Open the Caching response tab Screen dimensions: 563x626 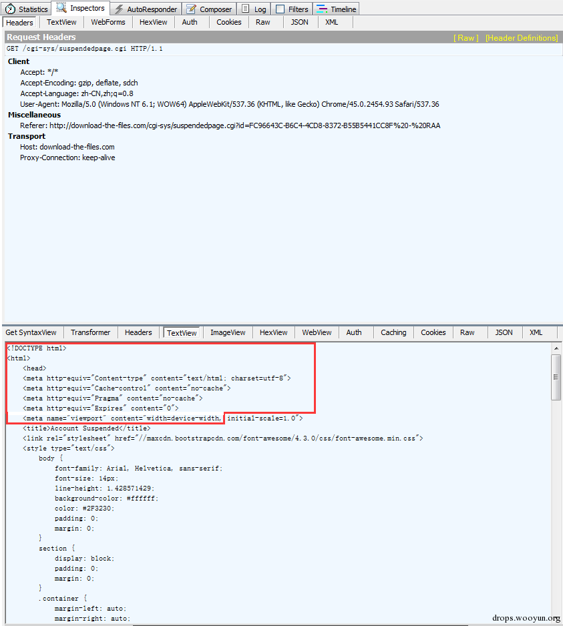pos(393,332)
